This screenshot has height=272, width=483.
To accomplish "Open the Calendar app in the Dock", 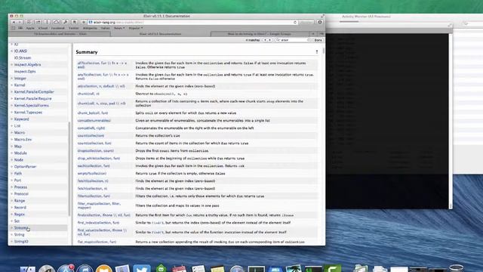I will (x=180, y=268).
